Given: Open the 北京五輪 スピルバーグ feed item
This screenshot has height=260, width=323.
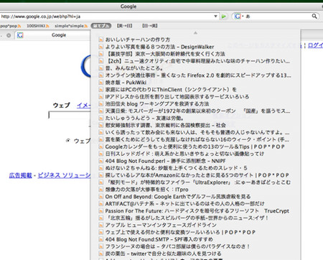Looking at the screenshot, I should tap(195, 218).
